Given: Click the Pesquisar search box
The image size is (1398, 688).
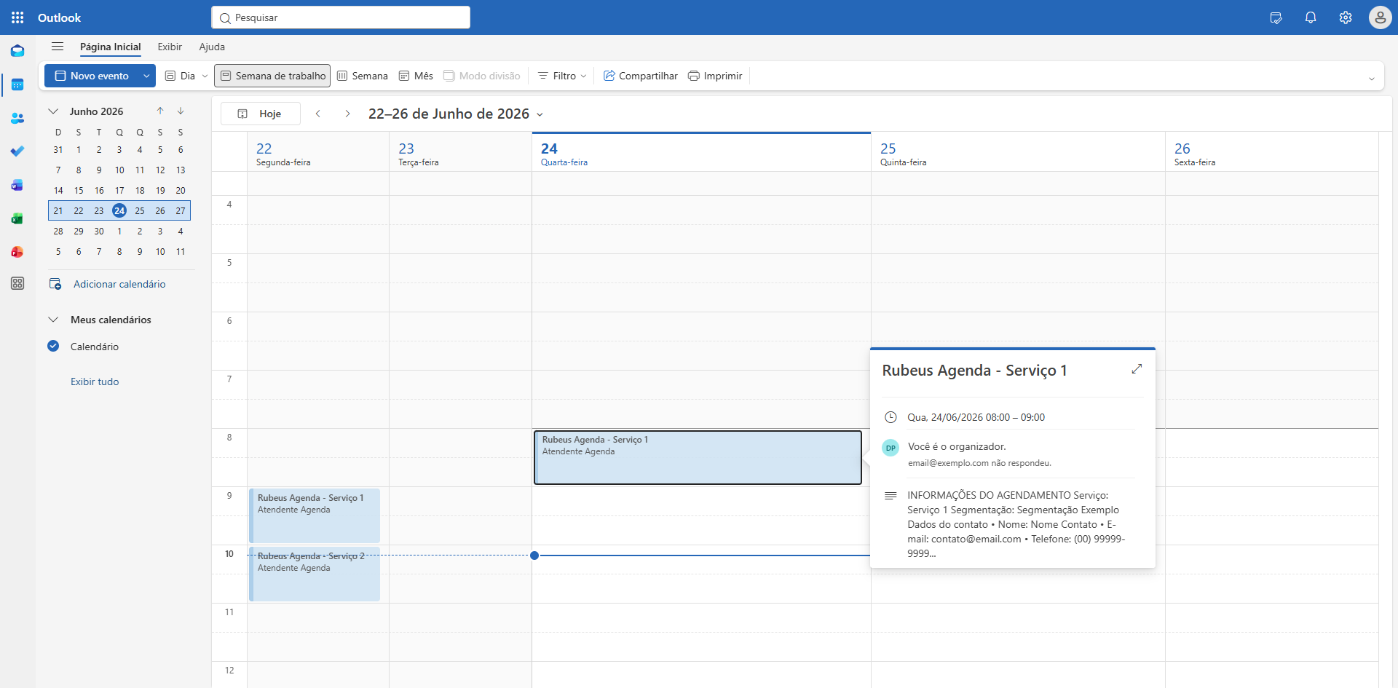Looking at the screenshot, I should click(x=341, y=17).
